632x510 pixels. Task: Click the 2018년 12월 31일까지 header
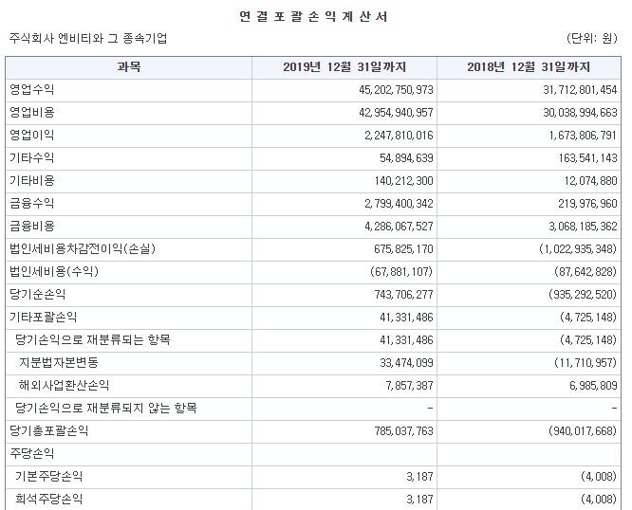coord(529,66)
